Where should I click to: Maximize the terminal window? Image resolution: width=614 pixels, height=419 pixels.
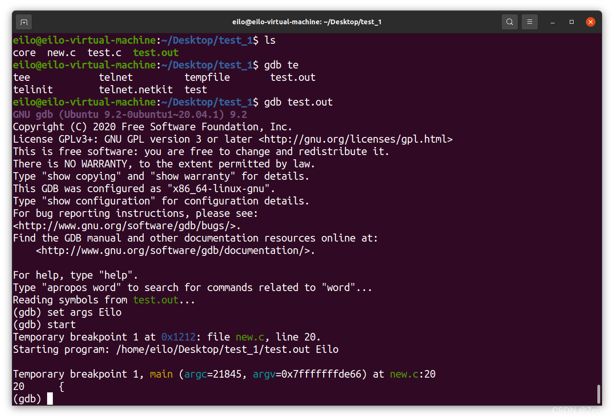tap(572, 22)
